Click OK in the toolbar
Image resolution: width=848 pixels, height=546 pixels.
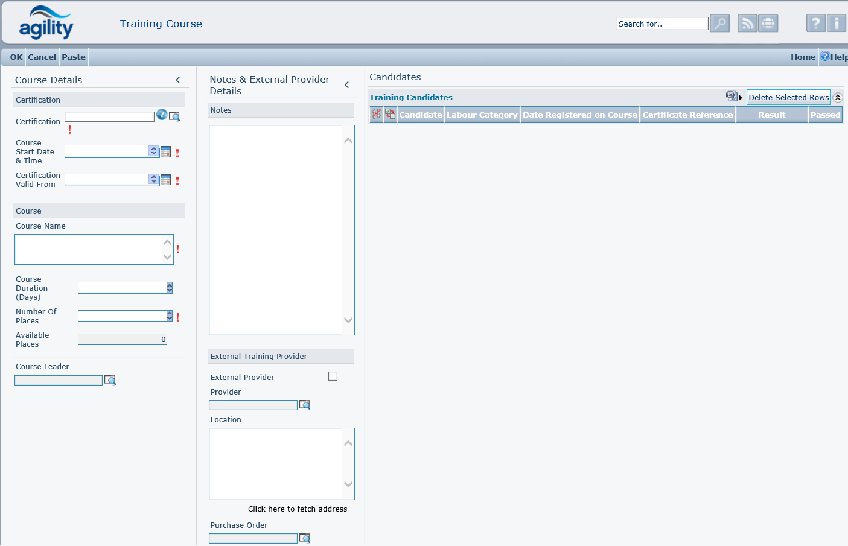click(x=16, y=57)
